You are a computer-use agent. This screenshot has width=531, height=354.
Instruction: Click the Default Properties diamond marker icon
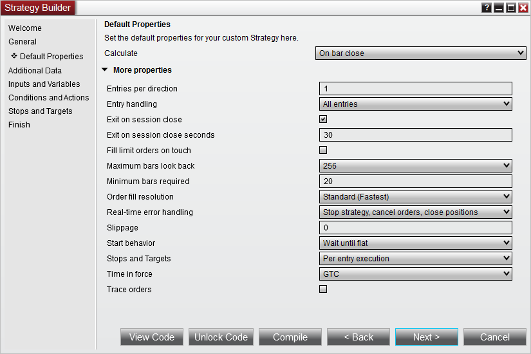click(x=14, y=55)
